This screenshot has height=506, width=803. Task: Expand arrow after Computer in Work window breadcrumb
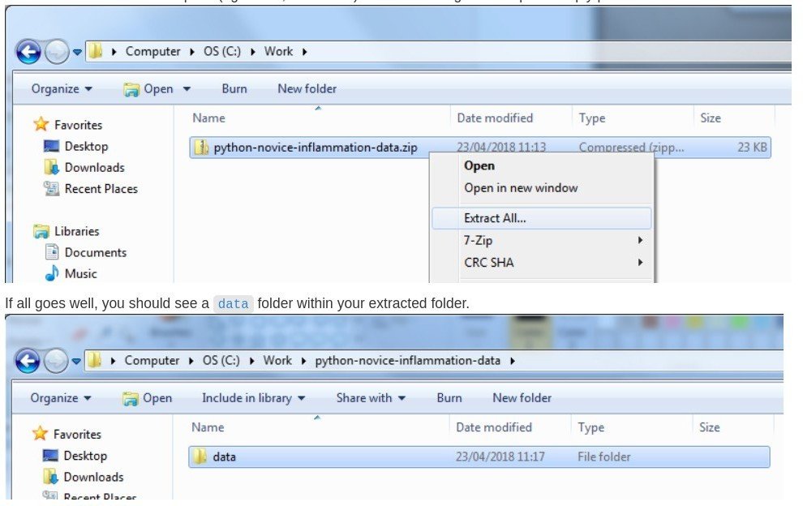click(x=192, y=52)
